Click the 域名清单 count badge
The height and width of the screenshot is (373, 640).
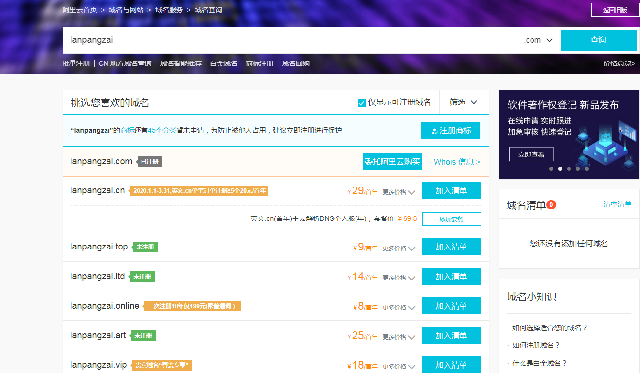[551, 205]
